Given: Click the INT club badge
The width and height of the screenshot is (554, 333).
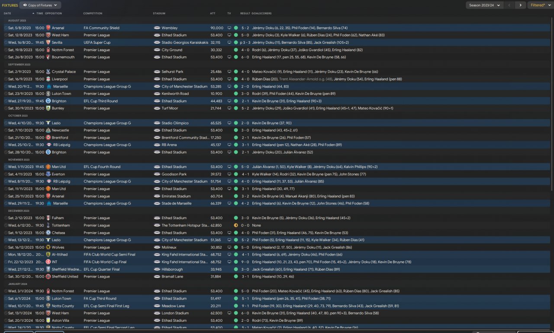Looking at the screenshot, I should tap(48, 262).
